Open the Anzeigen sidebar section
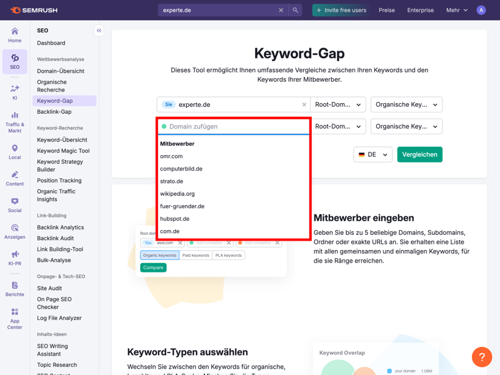This screenshot has width=500, height=375. (14, 232)
